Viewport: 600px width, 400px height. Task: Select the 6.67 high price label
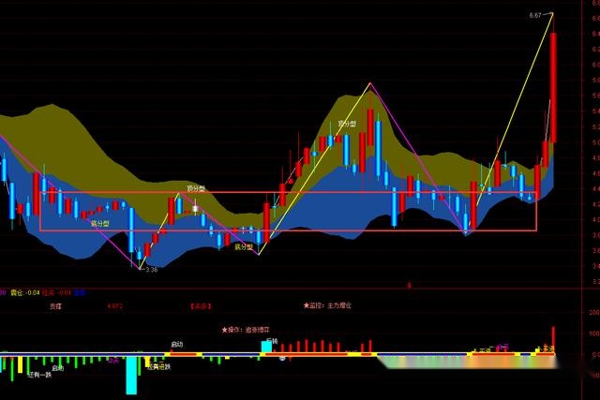[535, 15]
